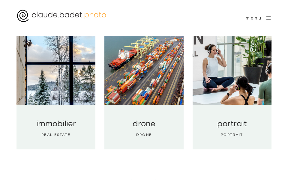Viewport: 288px width, 180px height.
Task: Select the 'immobilier' category title
Action: pos(56,124)
